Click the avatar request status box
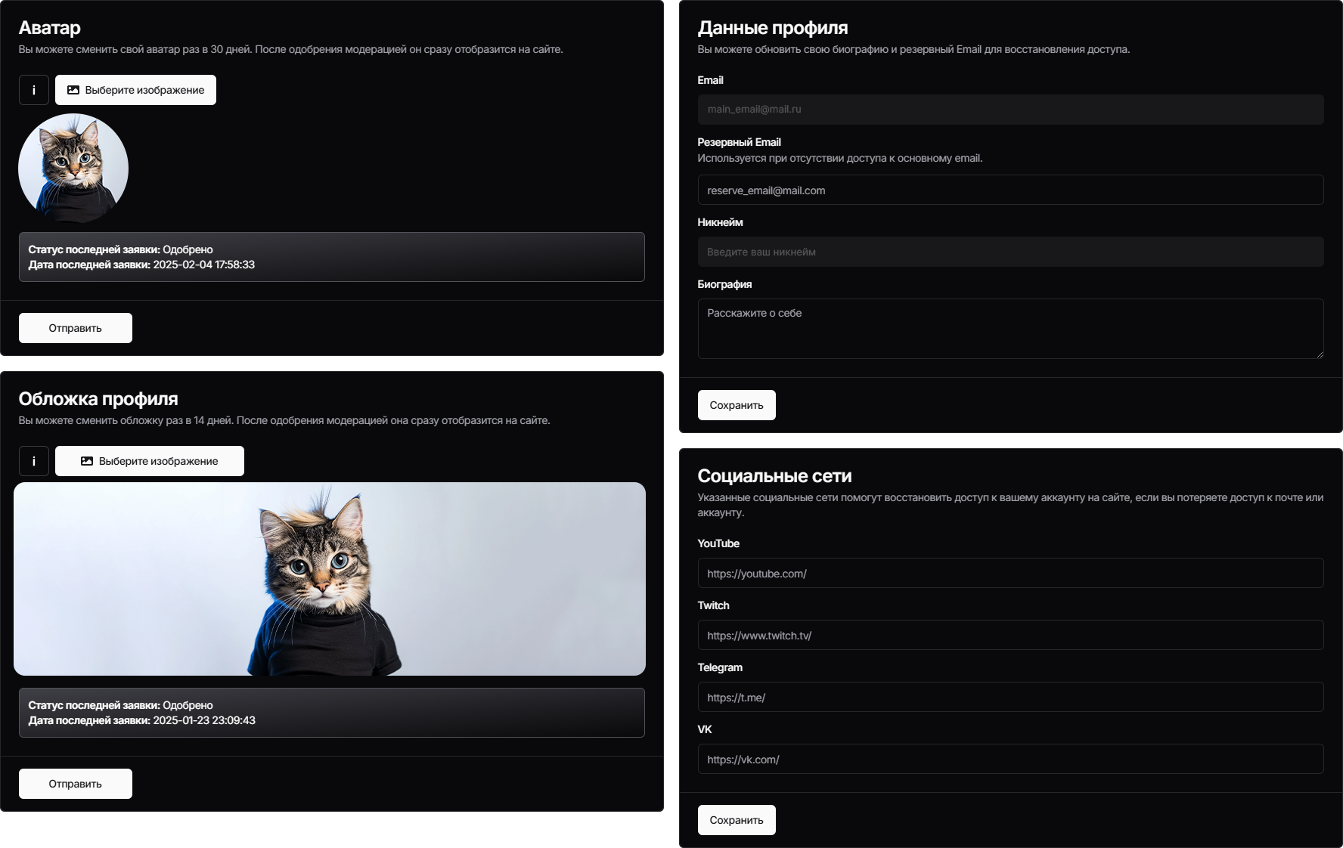1343x848 pixels. coord(331,257)
